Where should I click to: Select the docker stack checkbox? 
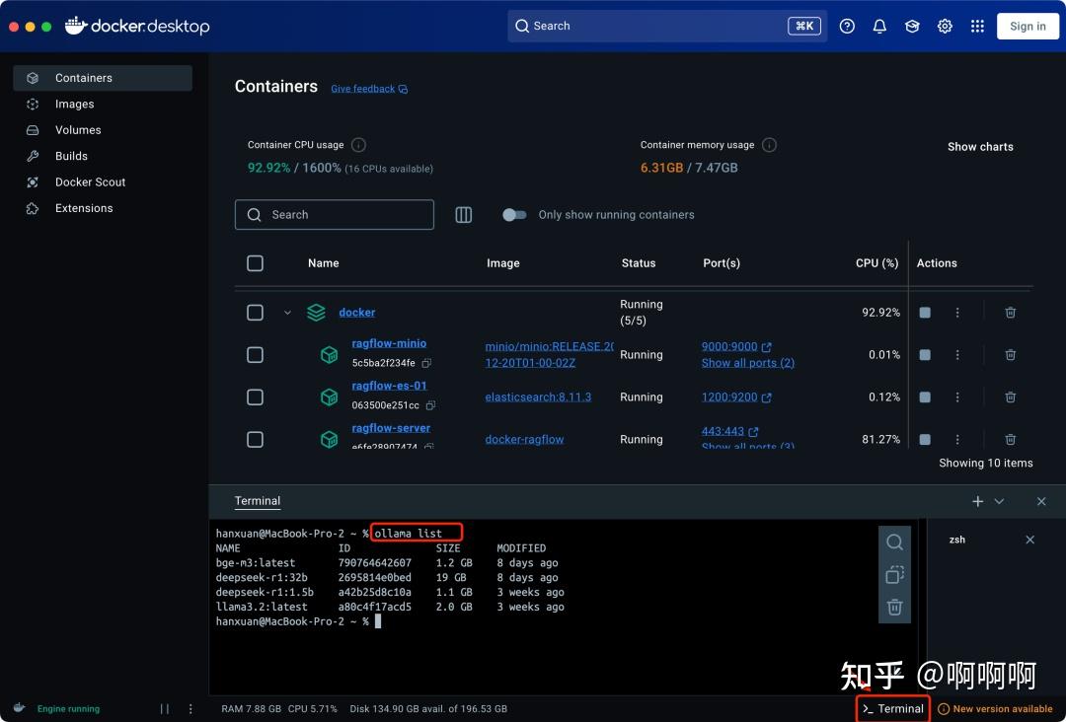pyautogui.click(x=255, y=313)
